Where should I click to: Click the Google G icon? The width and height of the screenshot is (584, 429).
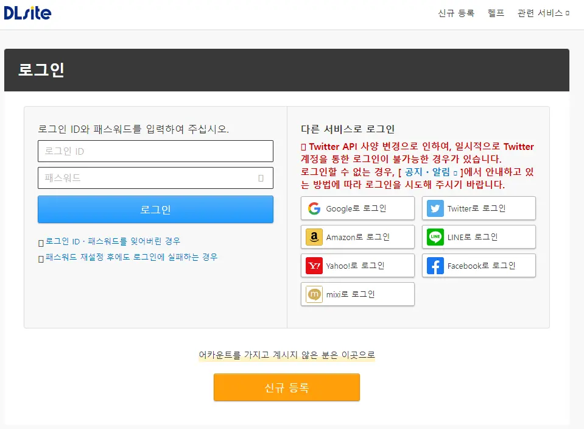click(314, 208)
